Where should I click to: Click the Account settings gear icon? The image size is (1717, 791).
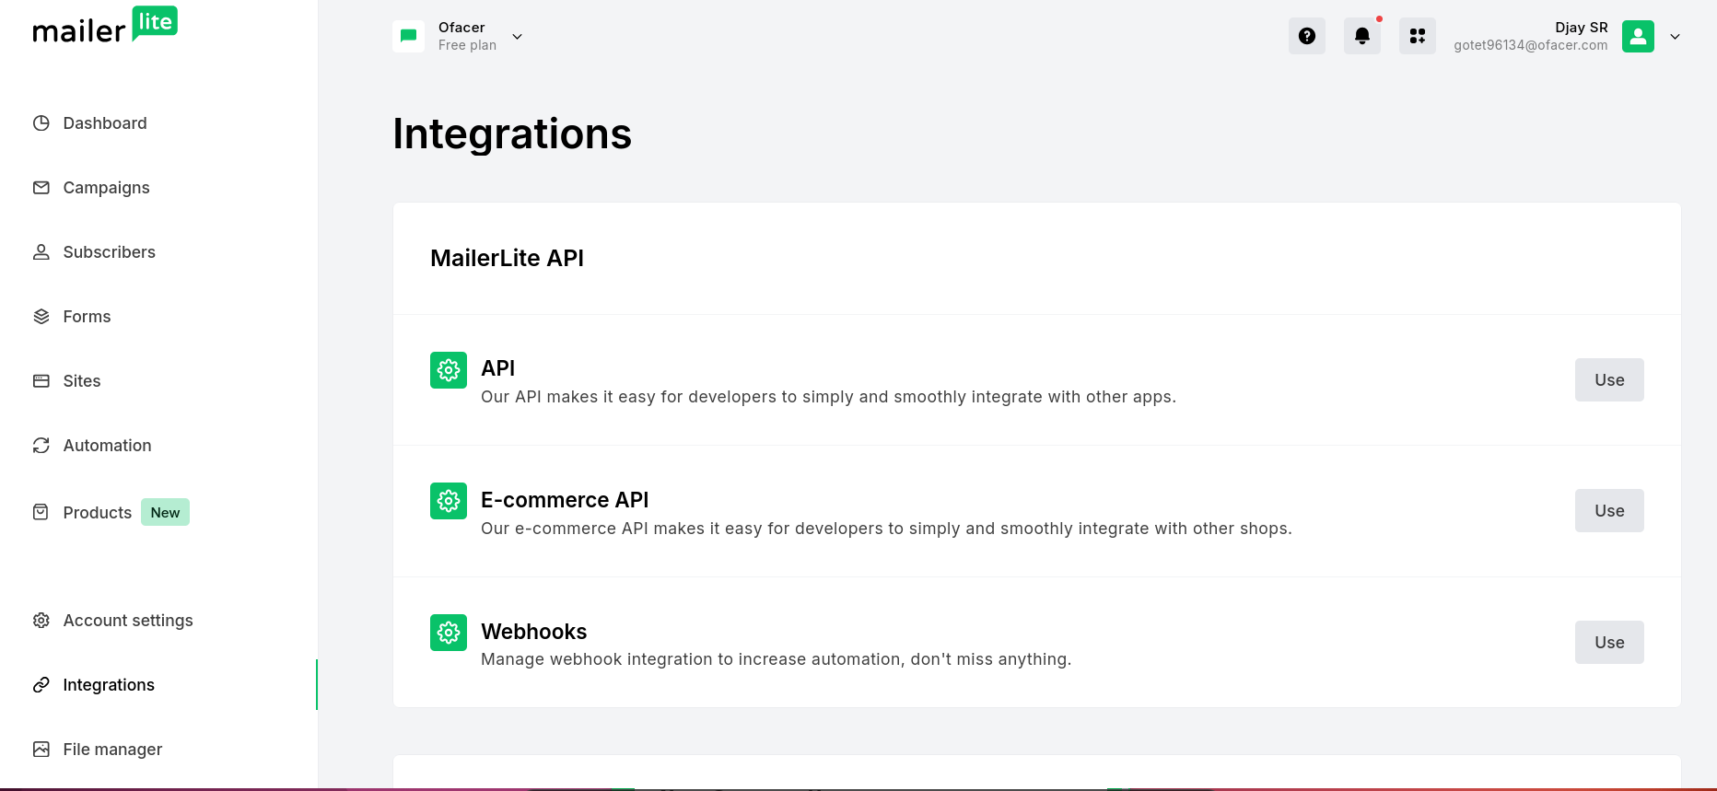(41, 621)
